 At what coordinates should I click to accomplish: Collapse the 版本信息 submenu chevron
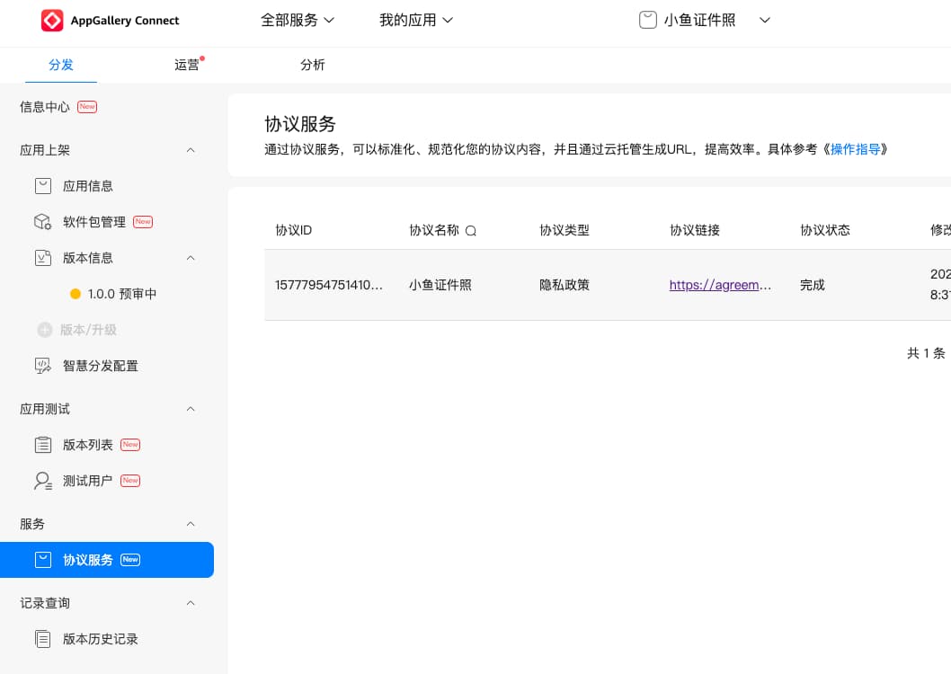tap(191, 258)
